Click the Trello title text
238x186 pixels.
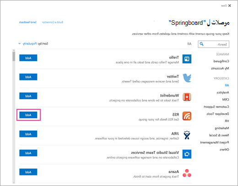click(x=174, y=57)
